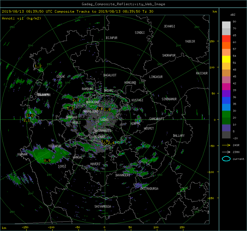Click the SINDGI city label

click(x=140, y=33)
